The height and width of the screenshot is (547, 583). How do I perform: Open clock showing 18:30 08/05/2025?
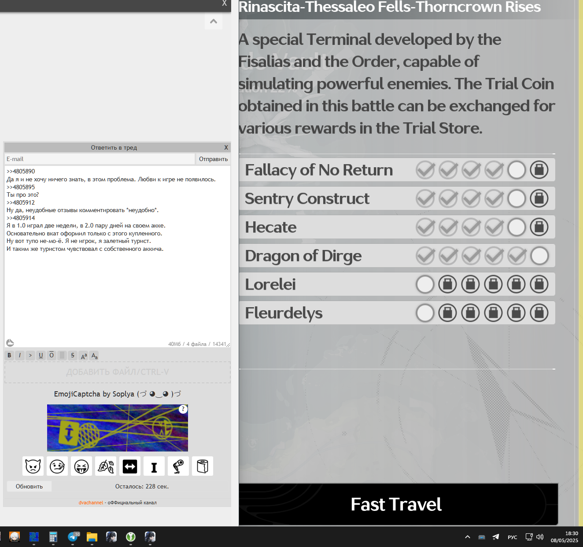coord(565,536)
